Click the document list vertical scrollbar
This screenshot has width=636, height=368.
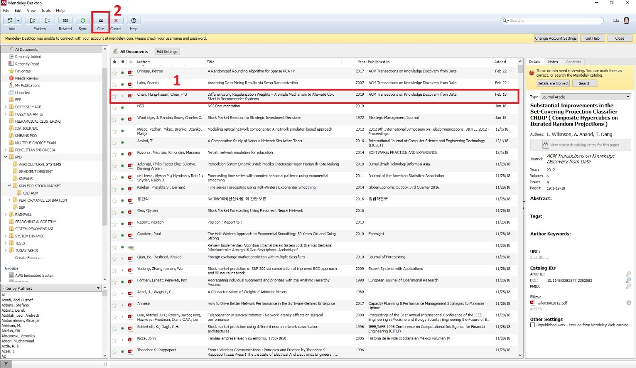[x=520, y=208]
